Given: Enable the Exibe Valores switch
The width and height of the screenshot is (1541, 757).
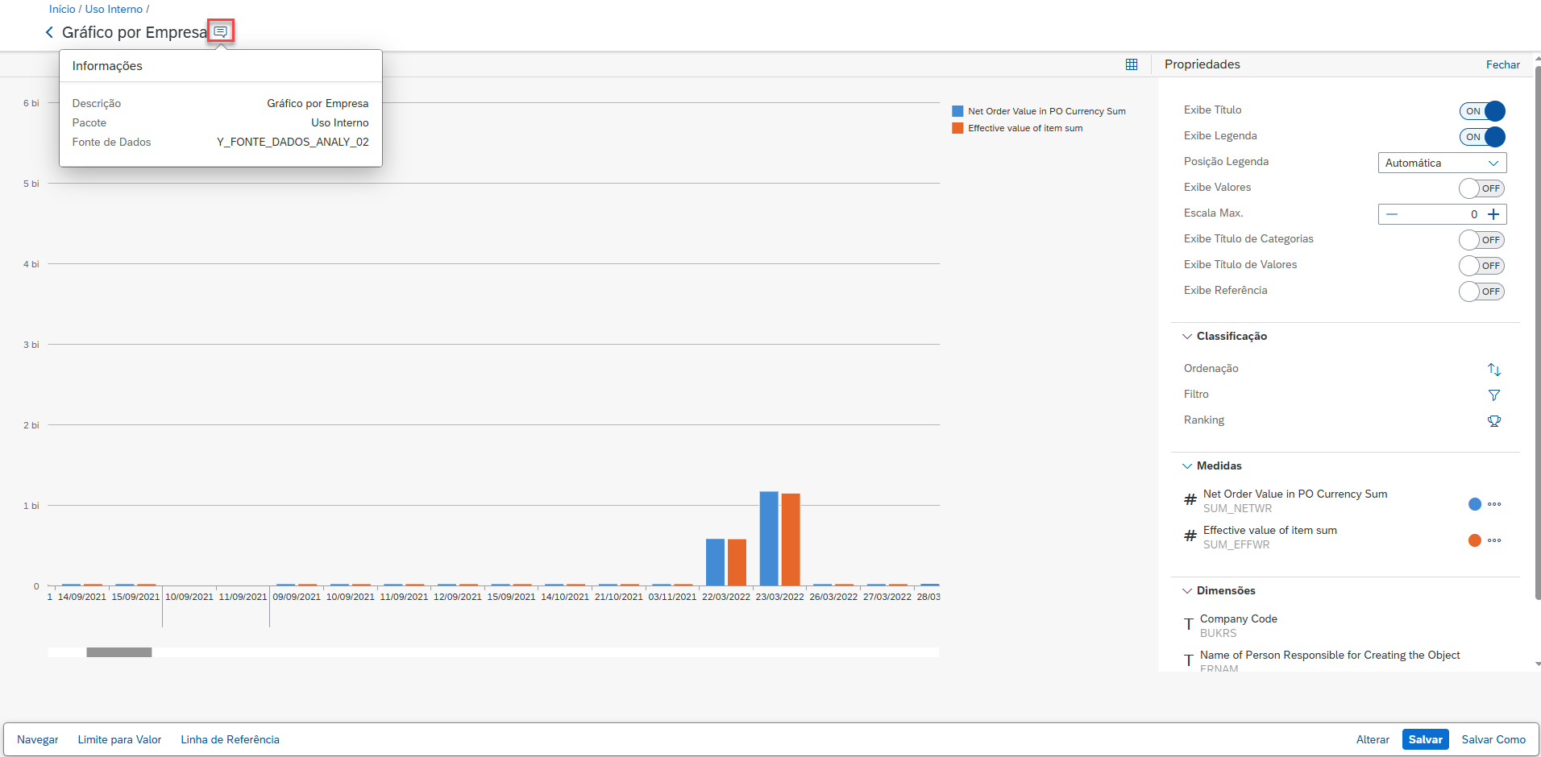Looking at the screenshot, I should click(x=1481, y=188).
